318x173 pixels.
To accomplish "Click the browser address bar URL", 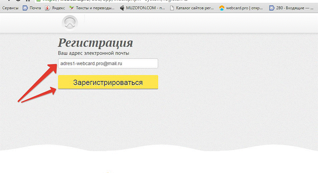I will (115, 1).
